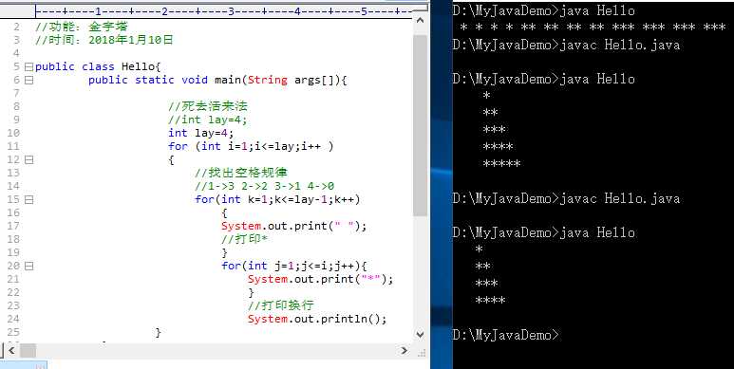This screenshot has width=734, height=369.
Task: Collapse the fold marker at line 12
Action: [x=29, y=160]
